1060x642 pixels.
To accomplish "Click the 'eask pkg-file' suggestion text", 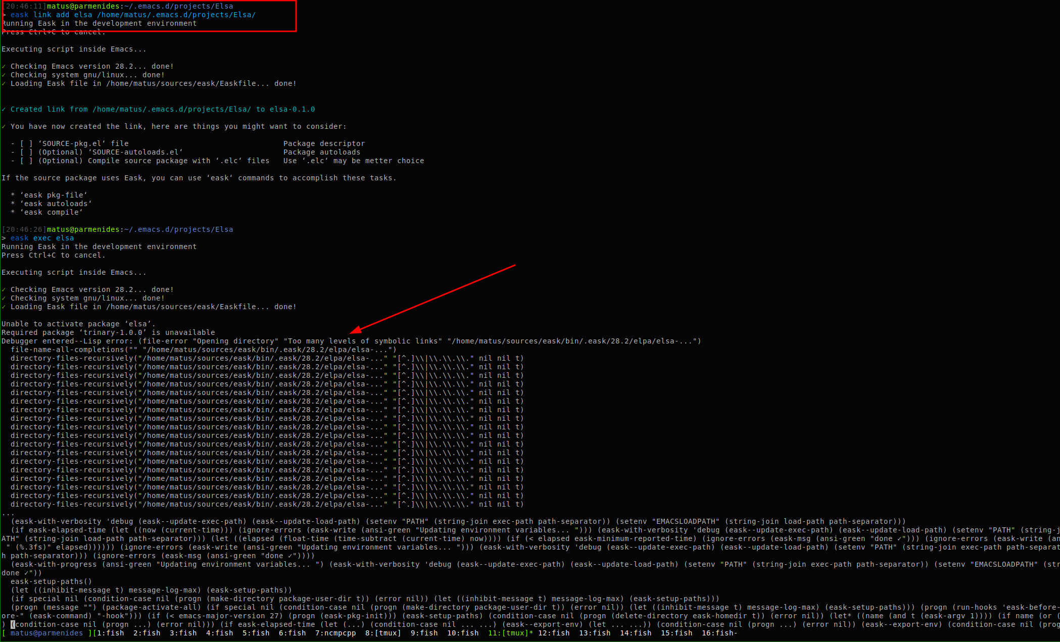I will pyautogui.click(x=54, y=195).
